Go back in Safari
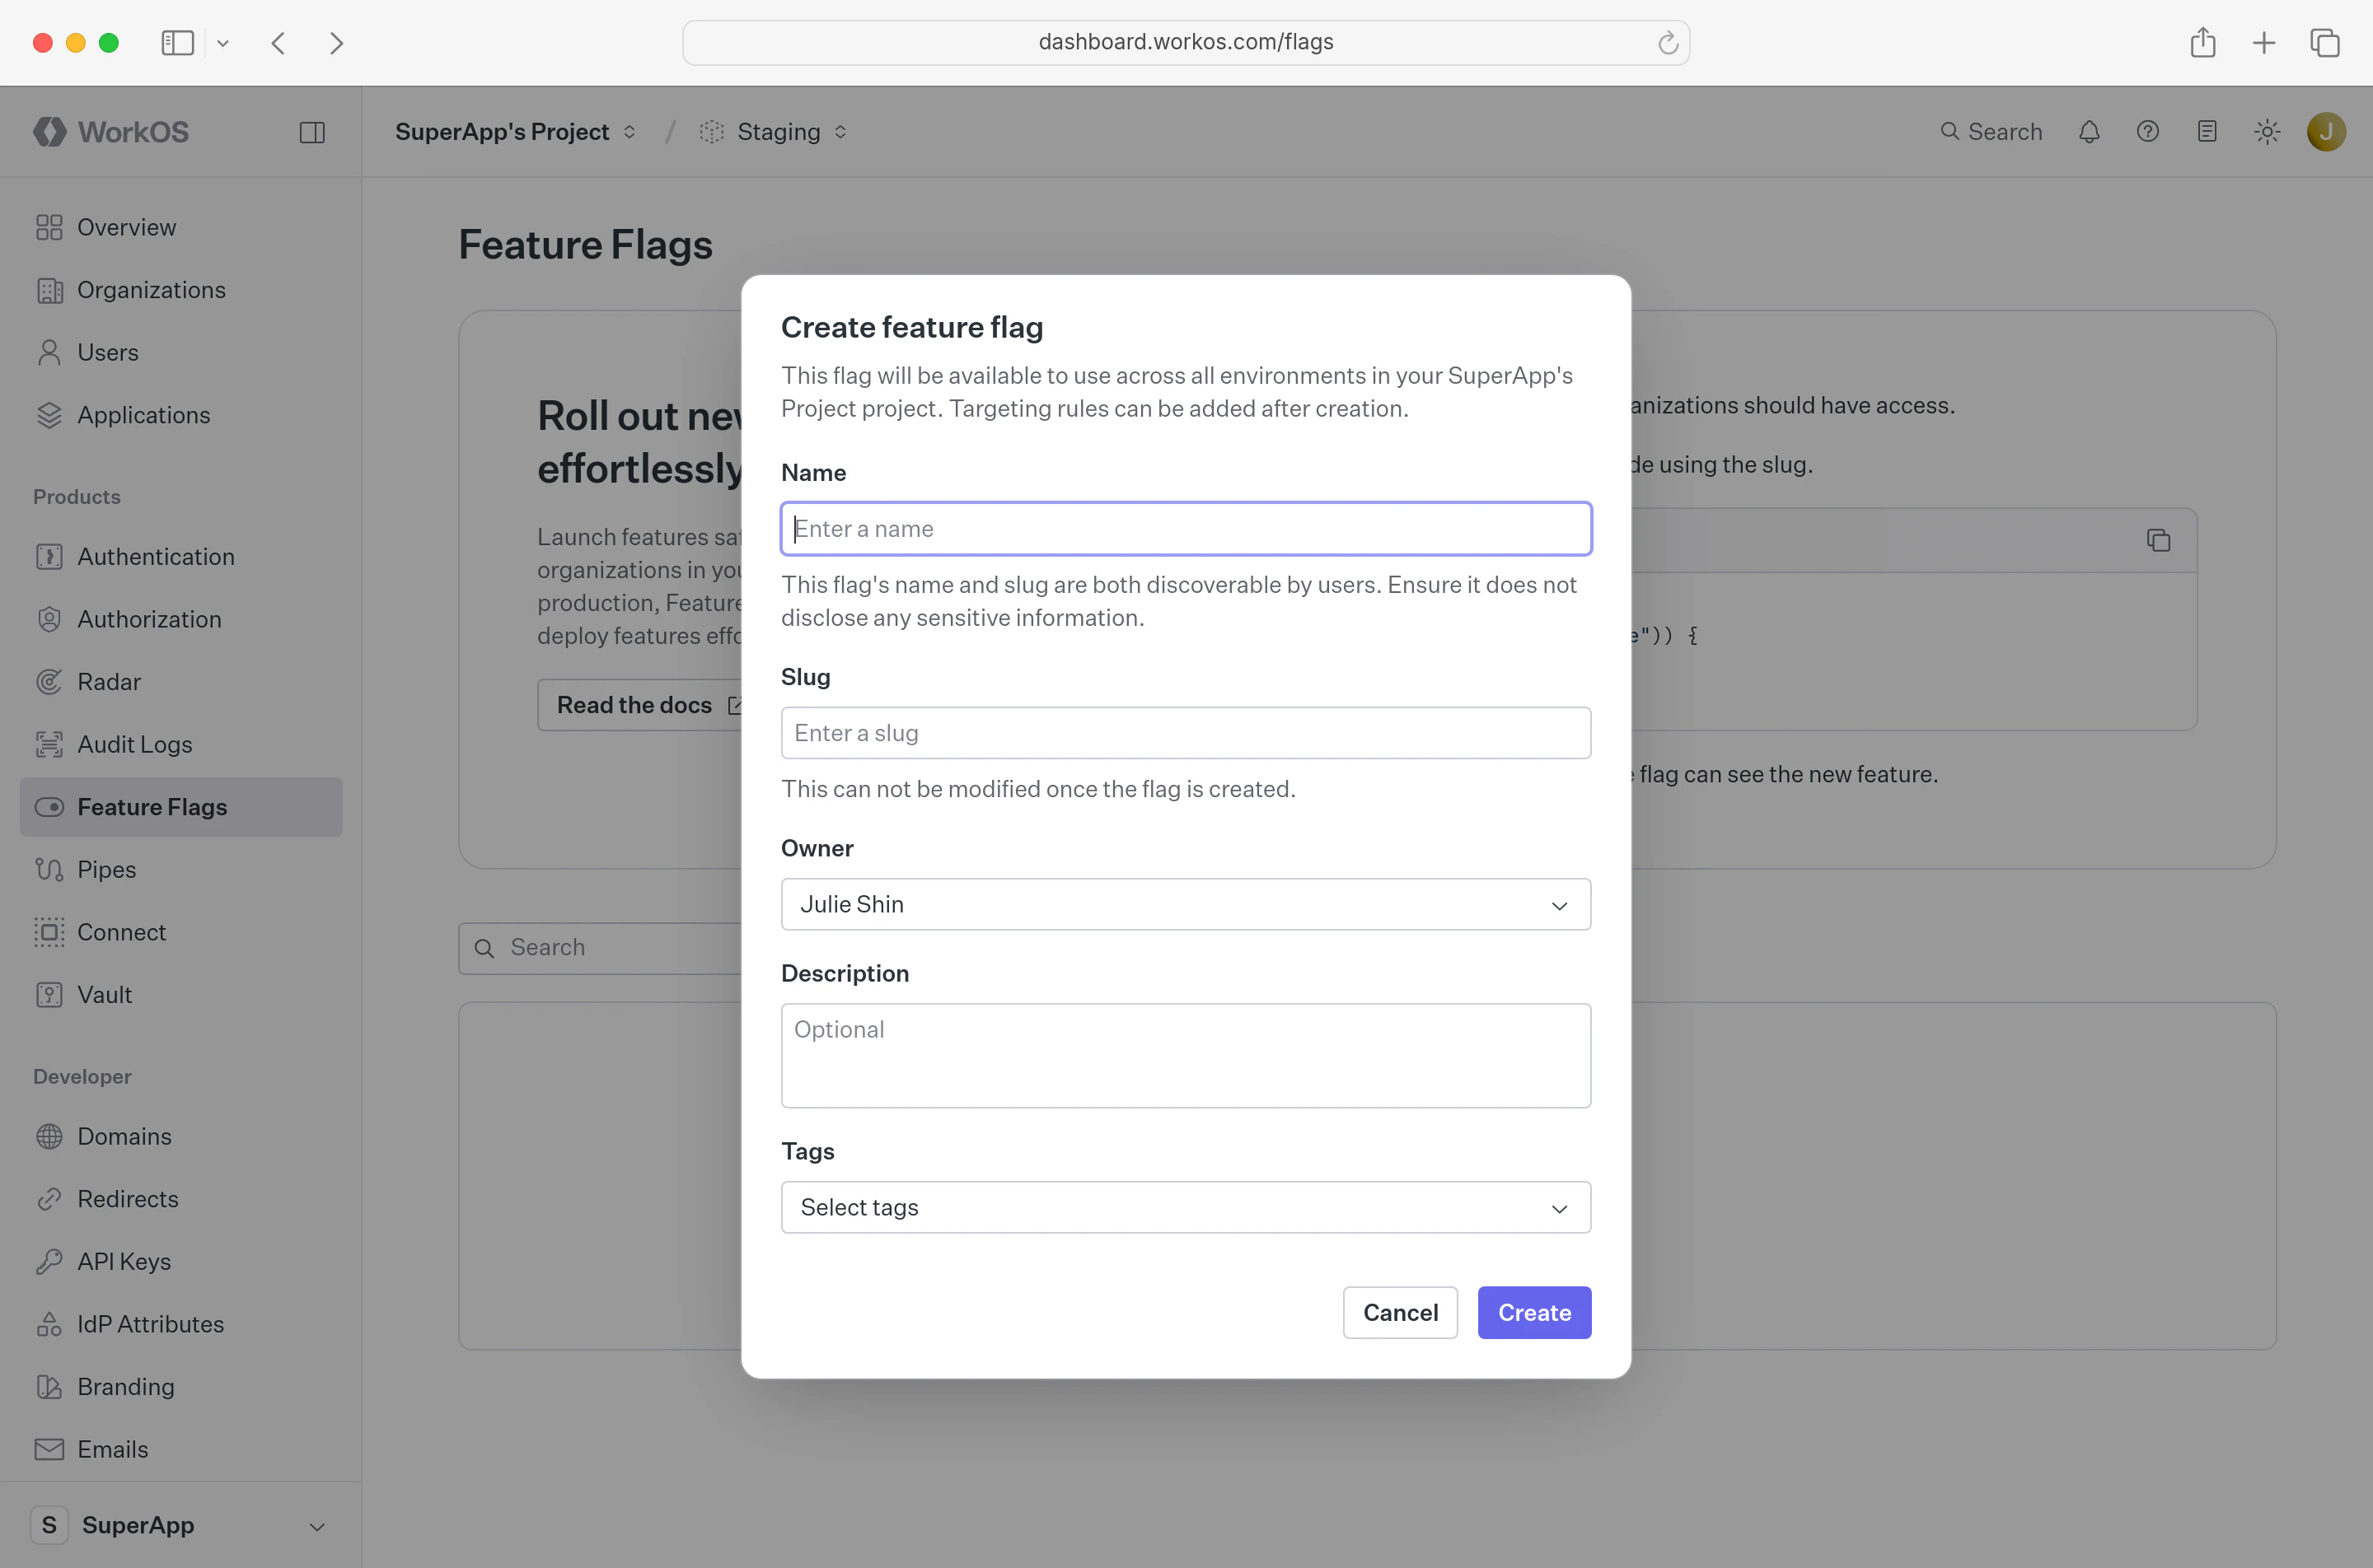Screen dimensions: 2373x1568 point(279,43)
